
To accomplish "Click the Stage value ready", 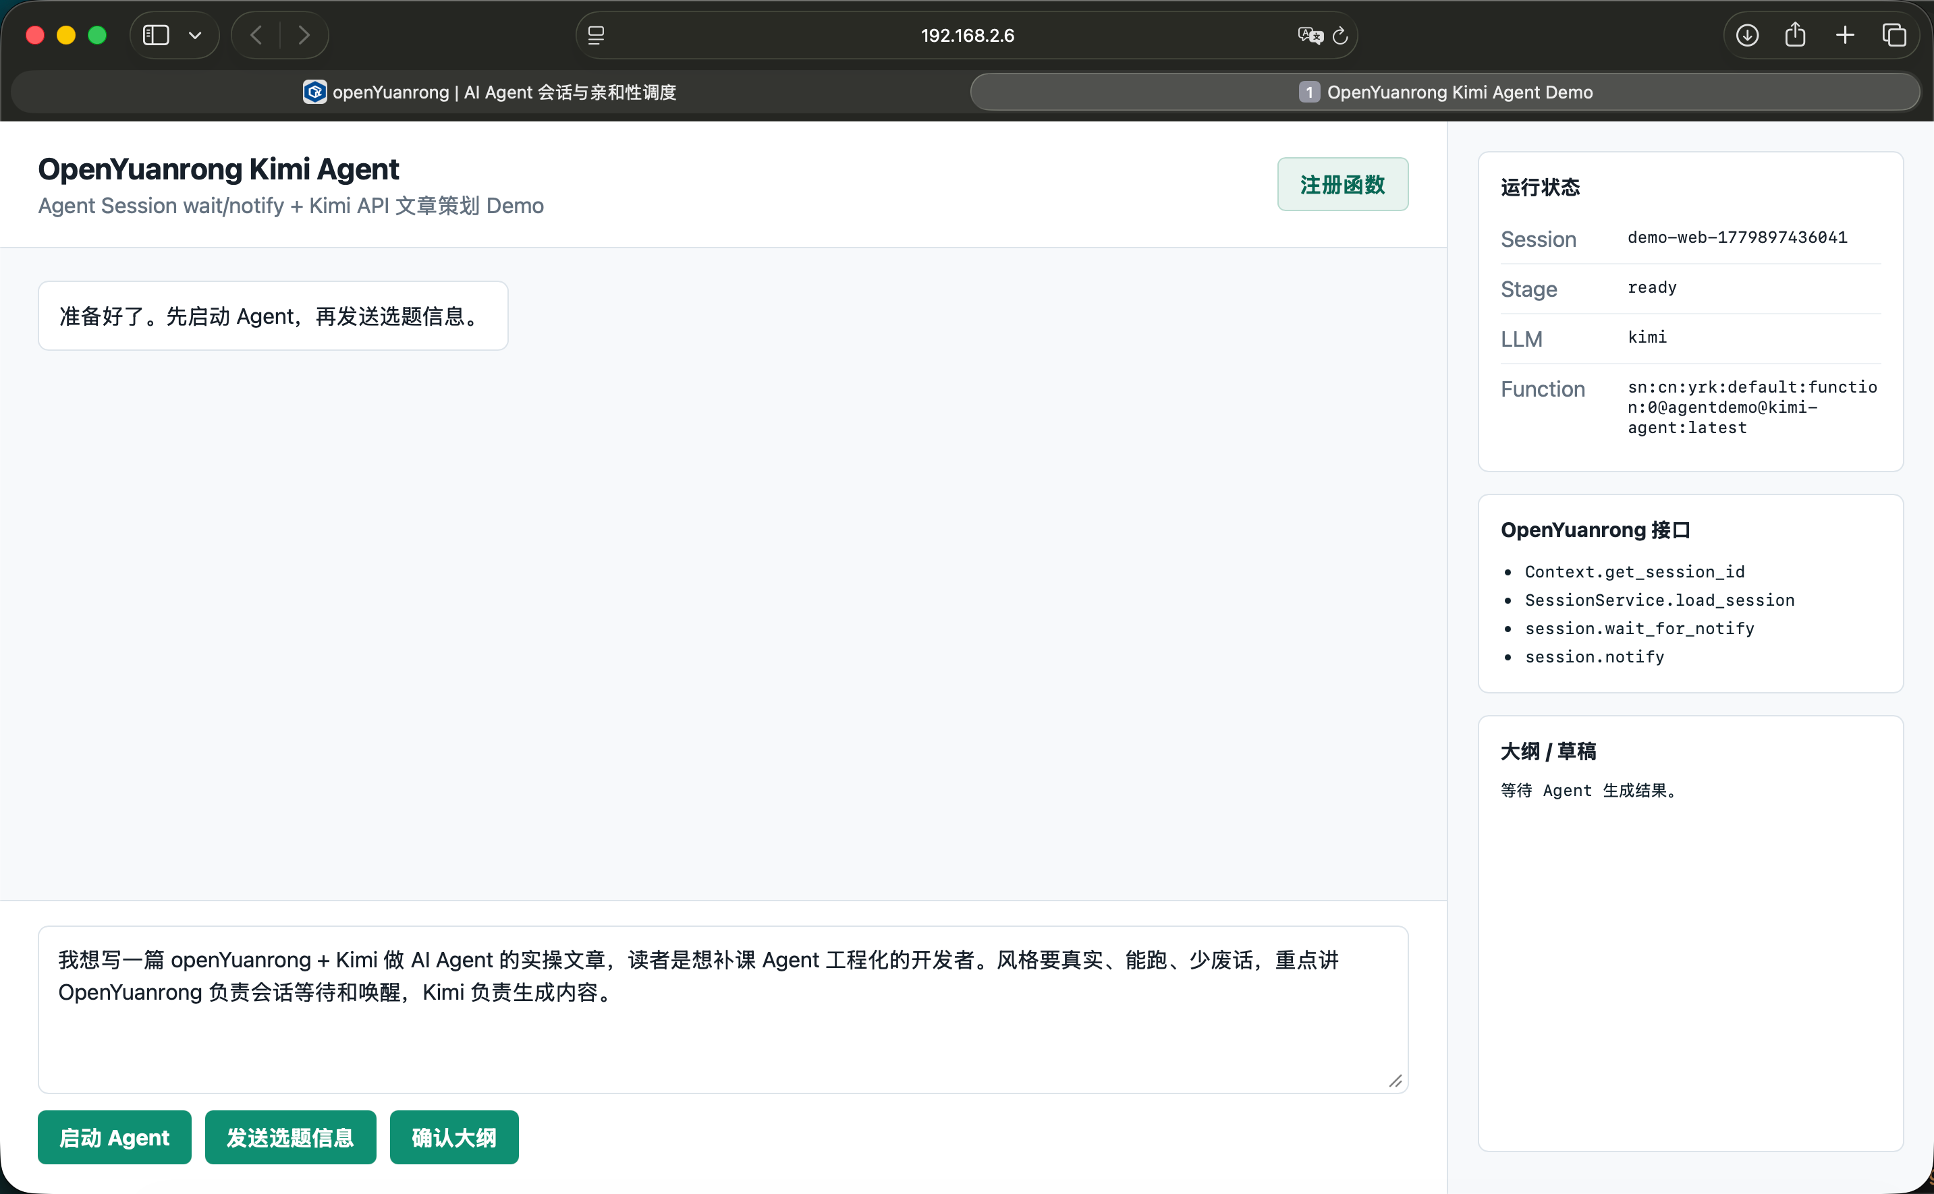I will click(x=1652, y=287).
